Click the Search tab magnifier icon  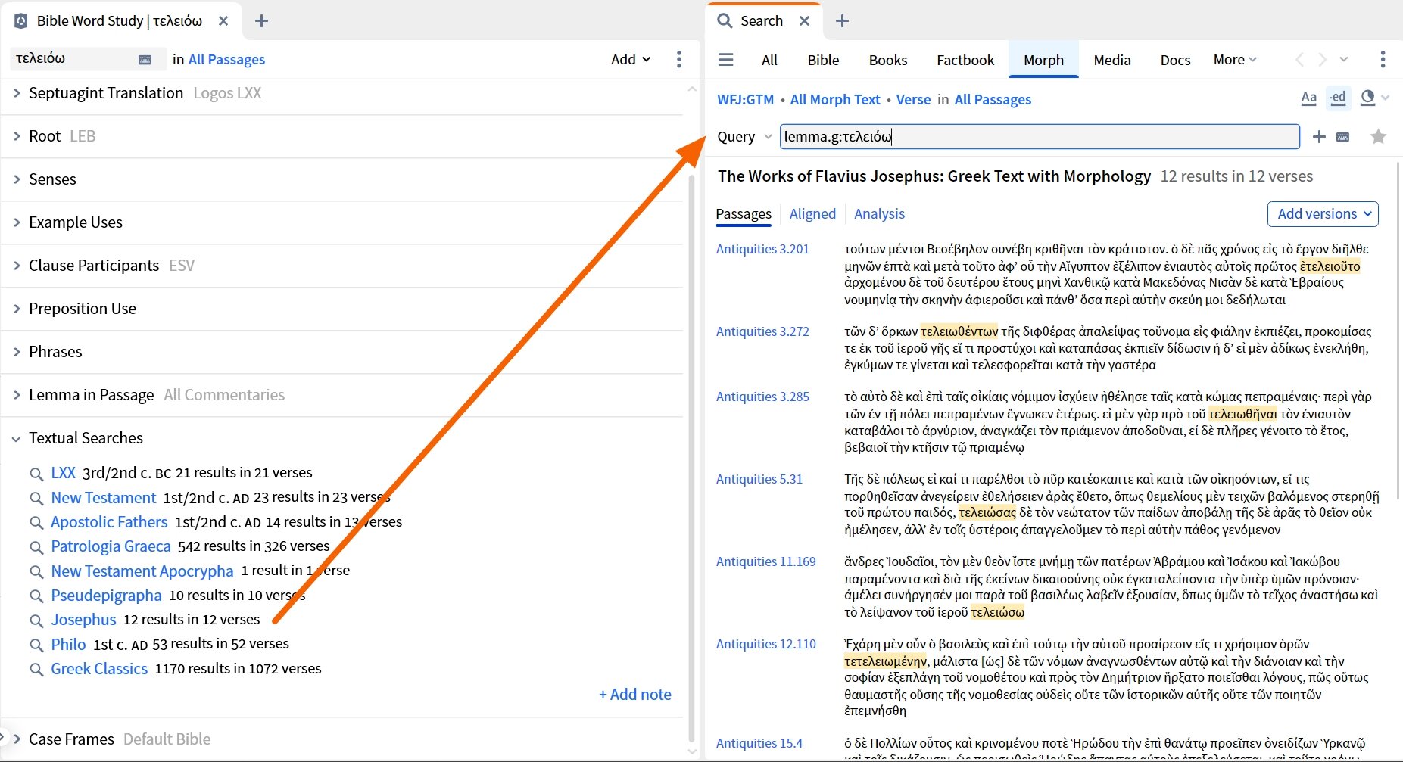click(x=725, y=21)
